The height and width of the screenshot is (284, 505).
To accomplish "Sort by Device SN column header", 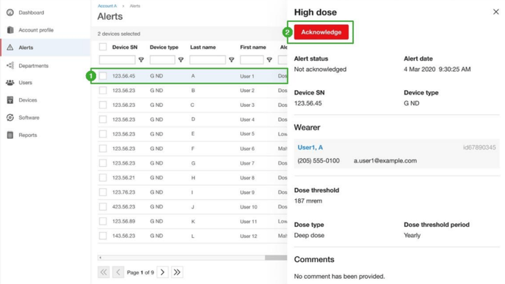I will [x=125, y=48].
